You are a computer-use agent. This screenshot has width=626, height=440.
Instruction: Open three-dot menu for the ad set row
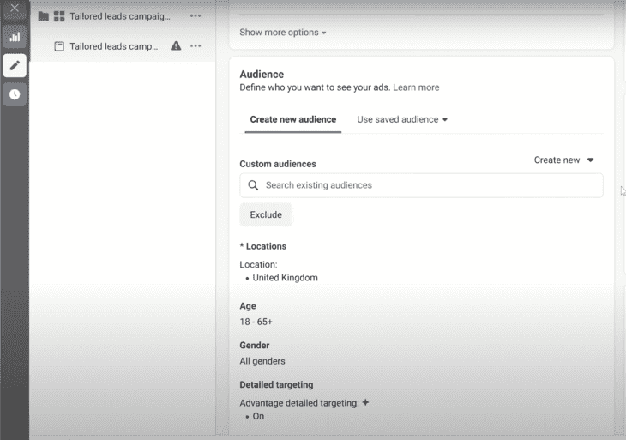click(x=196, y=46)
